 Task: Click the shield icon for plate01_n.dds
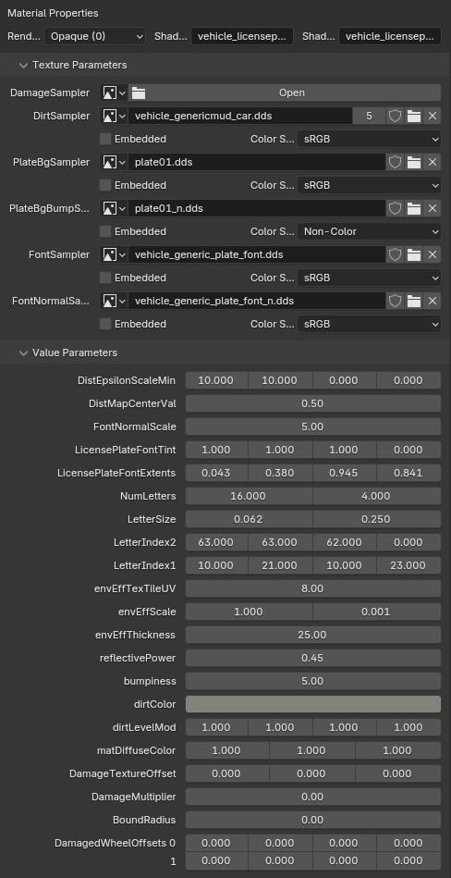click(395, 208)
